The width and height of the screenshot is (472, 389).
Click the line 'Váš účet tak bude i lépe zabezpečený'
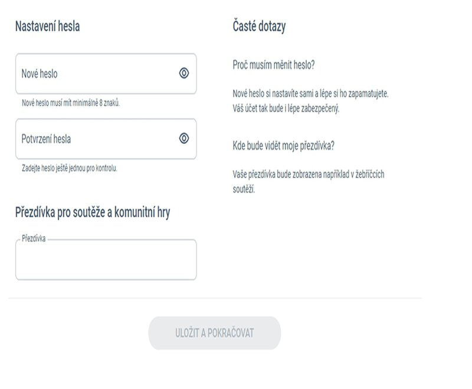click(286, 108)
